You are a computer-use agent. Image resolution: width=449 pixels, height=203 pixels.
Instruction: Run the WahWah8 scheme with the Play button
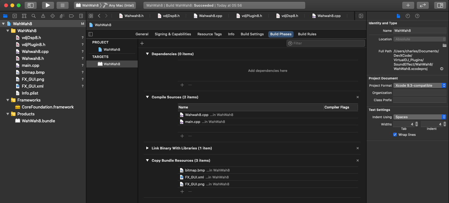coord(48,5)
